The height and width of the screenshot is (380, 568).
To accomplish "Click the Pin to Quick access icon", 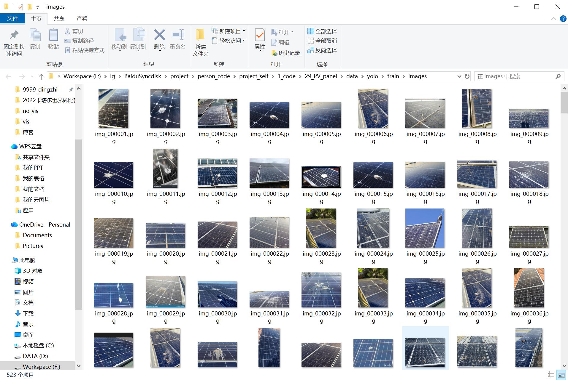I will [14, 35].
